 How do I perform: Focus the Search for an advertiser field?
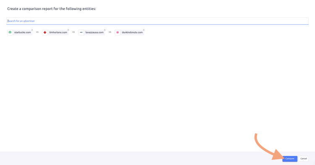click(157, 21)
